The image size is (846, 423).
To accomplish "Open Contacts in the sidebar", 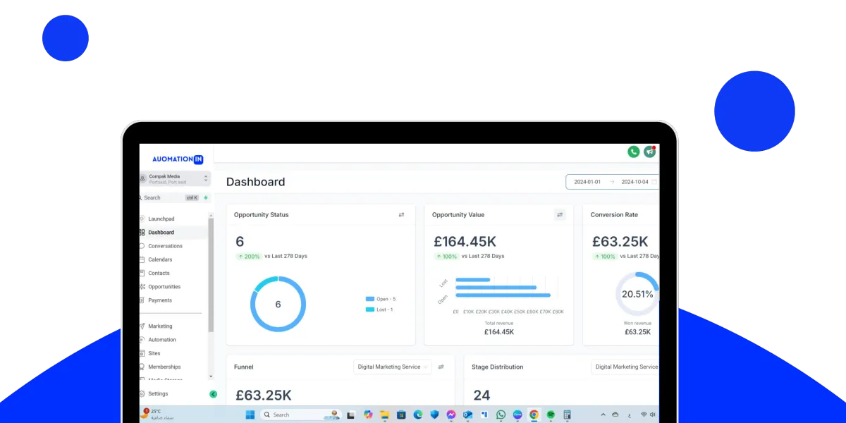I will point(159,273).
